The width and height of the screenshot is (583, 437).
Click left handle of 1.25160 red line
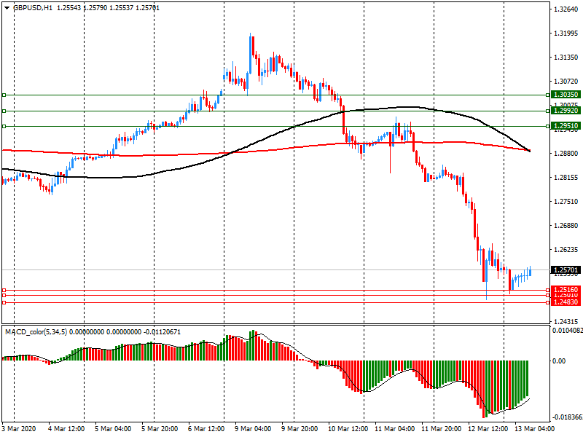4,290
